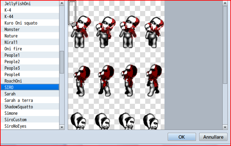
Task: Select the Nature entry
Action: tap(30, 35)
